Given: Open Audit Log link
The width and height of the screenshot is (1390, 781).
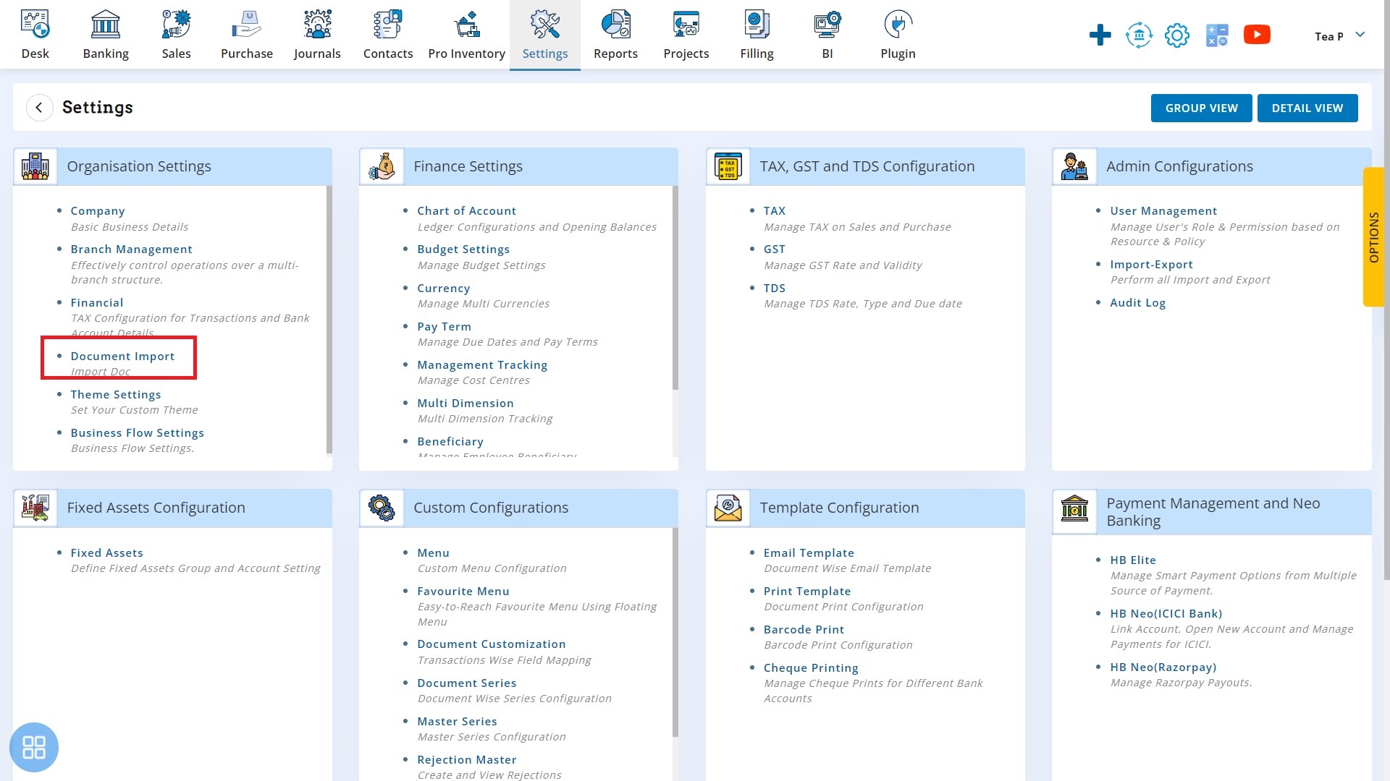Looking at the screenshot, I should pos(1138,302).
